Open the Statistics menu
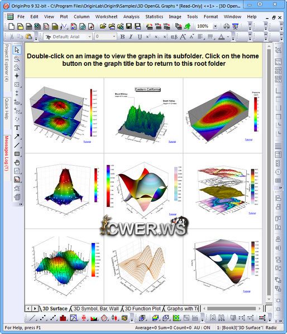Screen dimensions: 287x334 [x=154, y=17]
